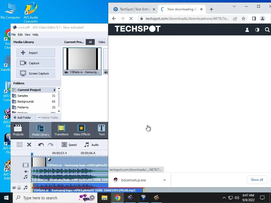Click the video track filmstrip icon
The height and width of the screenshot is (203, 271).
click(26, 165)
